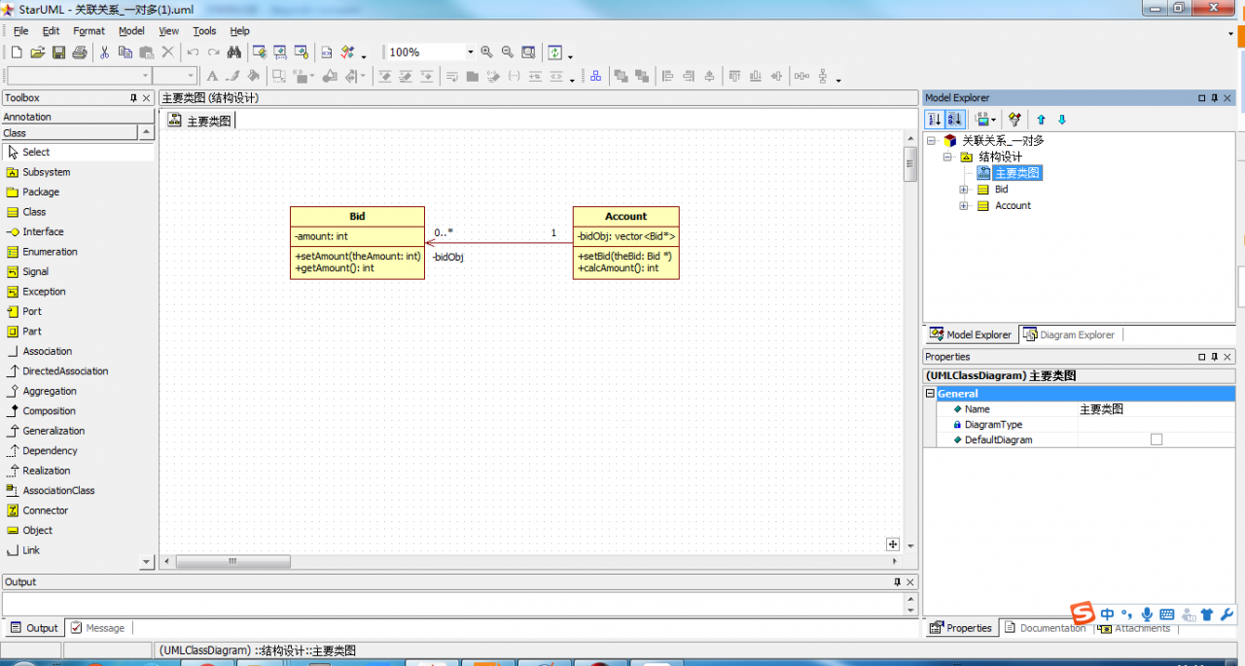Open the filter funnel in Model Explorer

(1014, 120)
